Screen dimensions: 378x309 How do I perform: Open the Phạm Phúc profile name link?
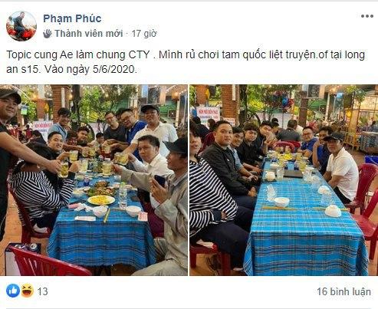point(72,18)
